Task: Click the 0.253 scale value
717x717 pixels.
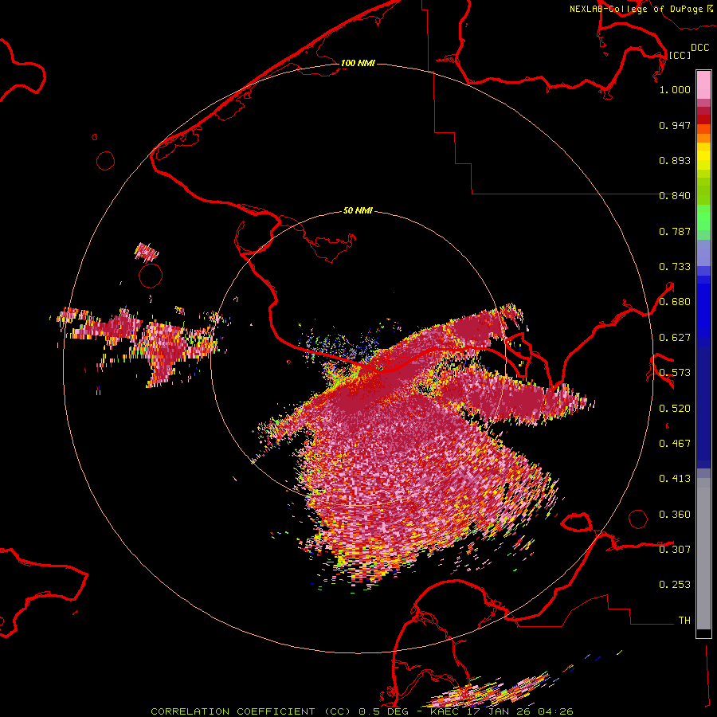Action: (x=675, y=585)
